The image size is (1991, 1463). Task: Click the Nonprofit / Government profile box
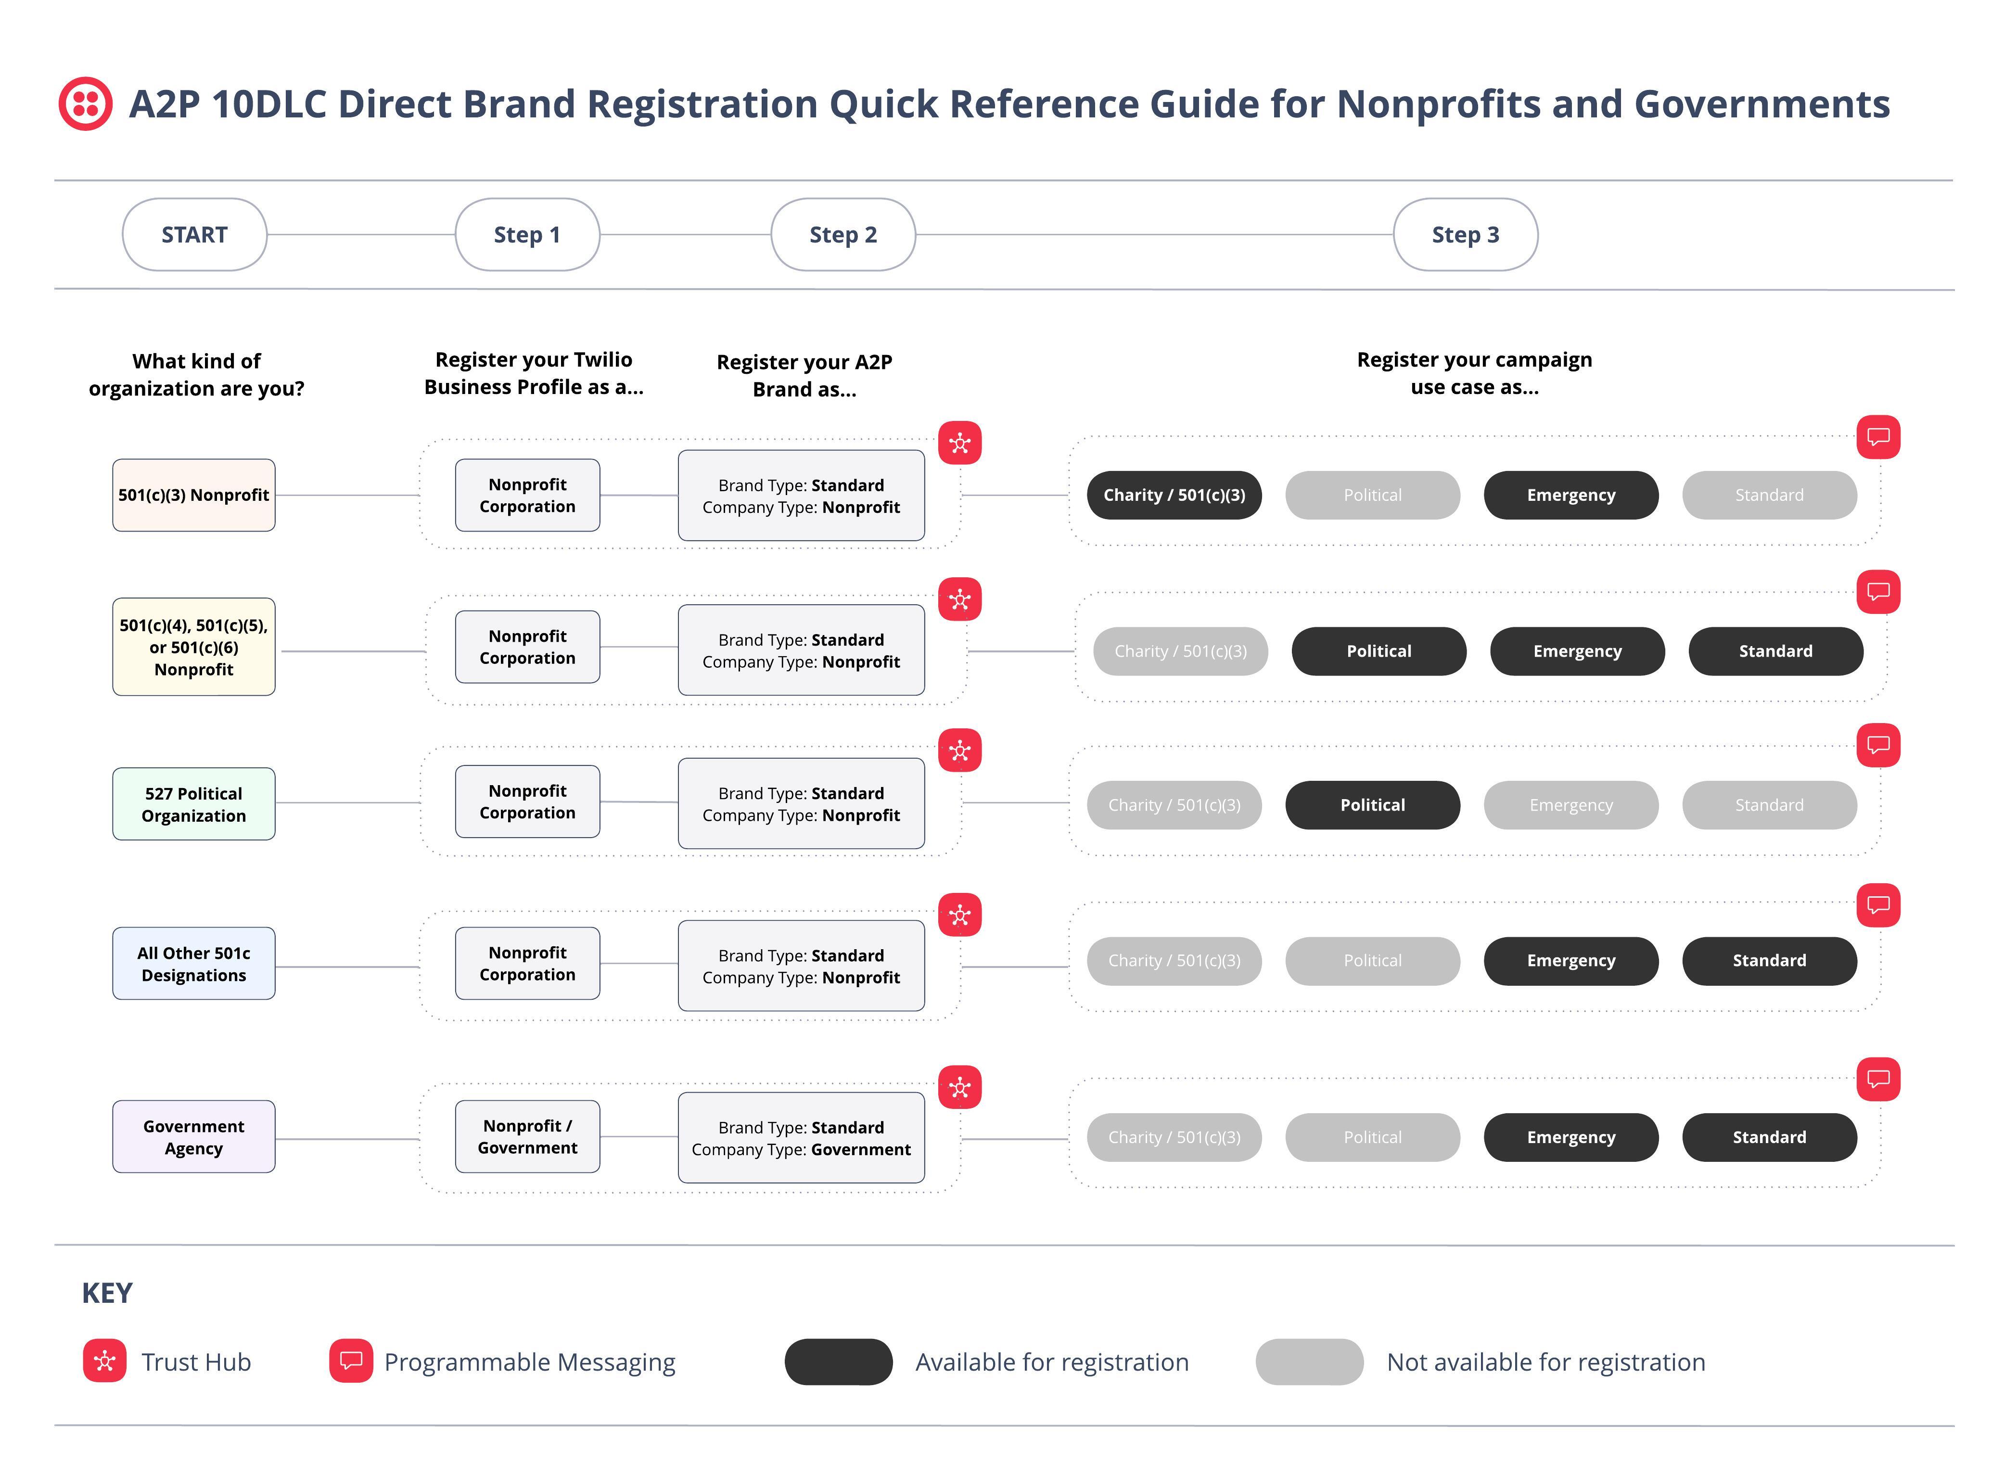527,1137
